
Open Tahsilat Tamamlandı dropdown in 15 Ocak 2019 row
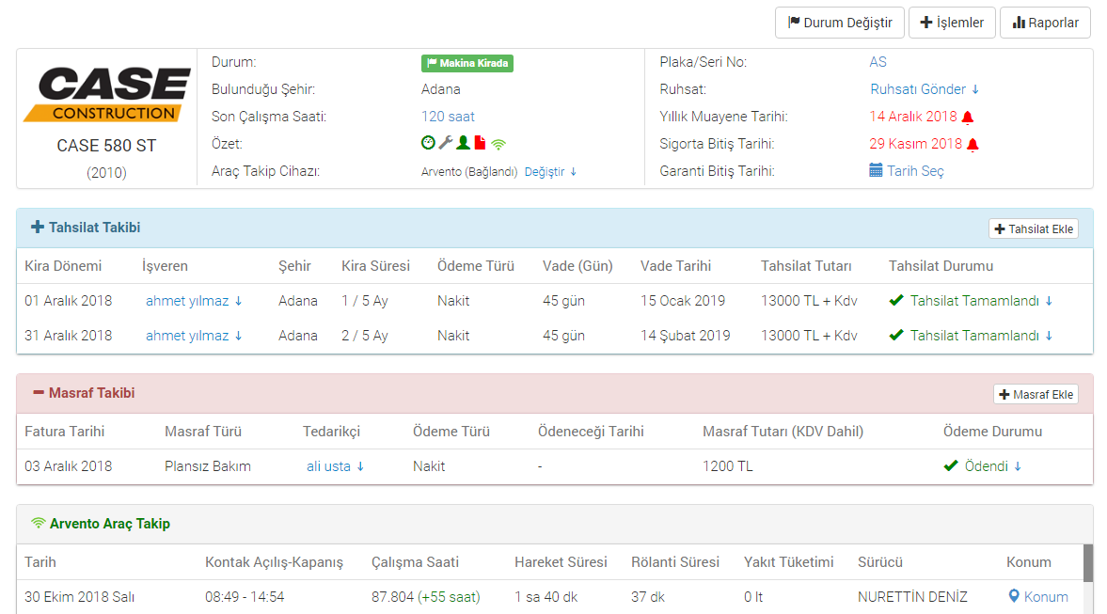coord(981,301)
